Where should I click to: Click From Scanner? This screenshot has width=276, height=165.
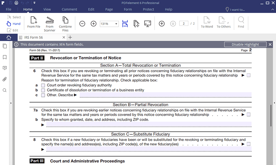tap(49, 24)
